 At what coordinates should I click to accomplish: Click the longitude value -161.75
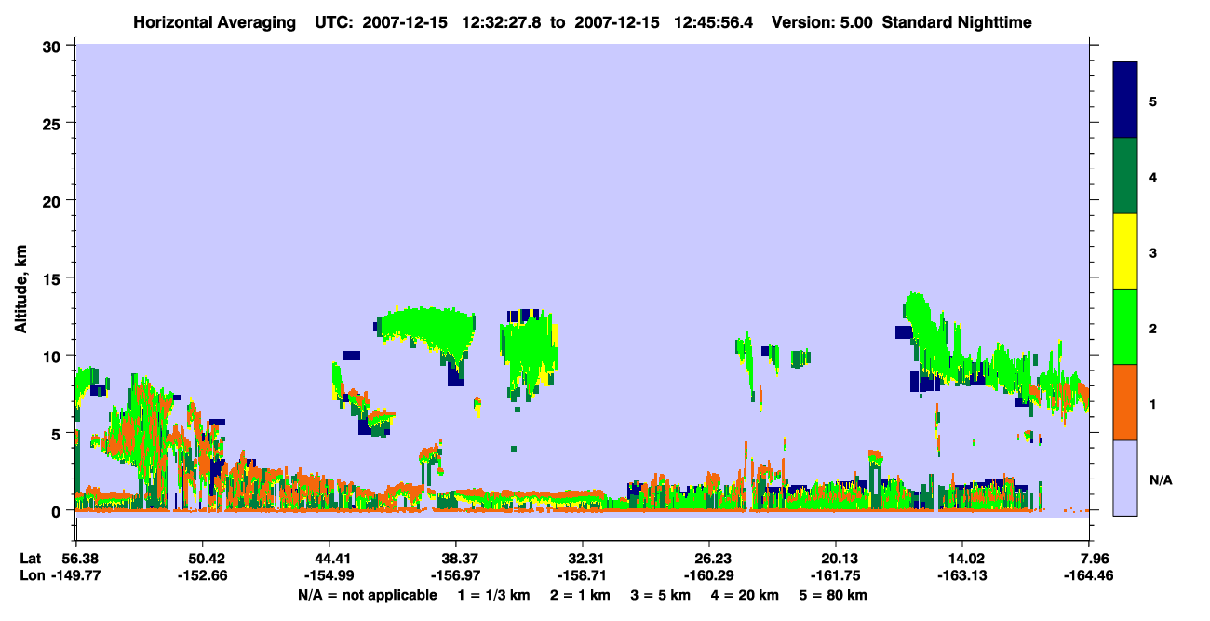[836, 575]
